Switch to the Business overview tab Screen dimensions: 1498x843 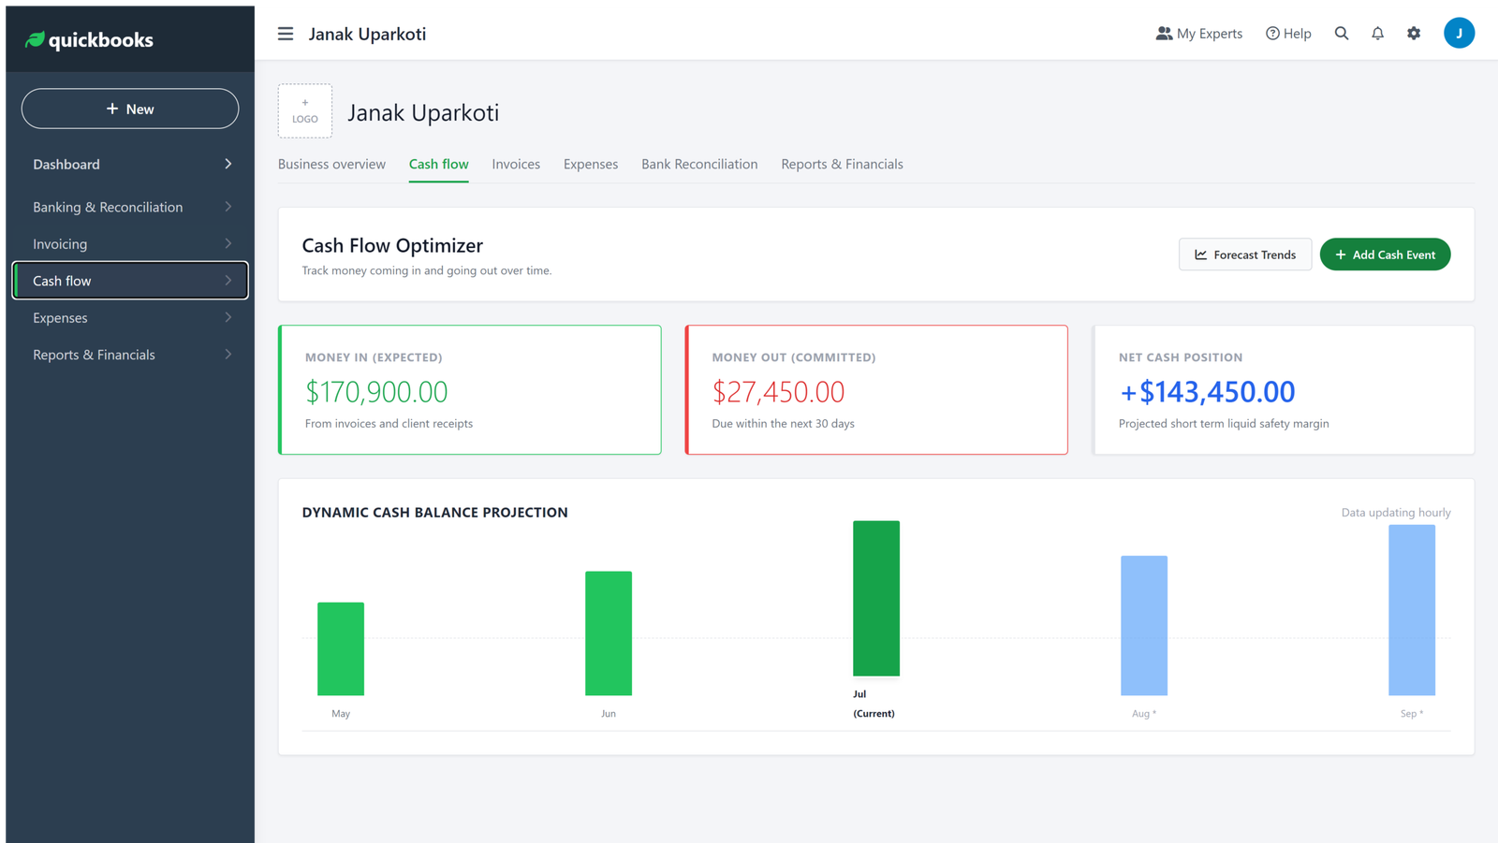click(331, 164)
